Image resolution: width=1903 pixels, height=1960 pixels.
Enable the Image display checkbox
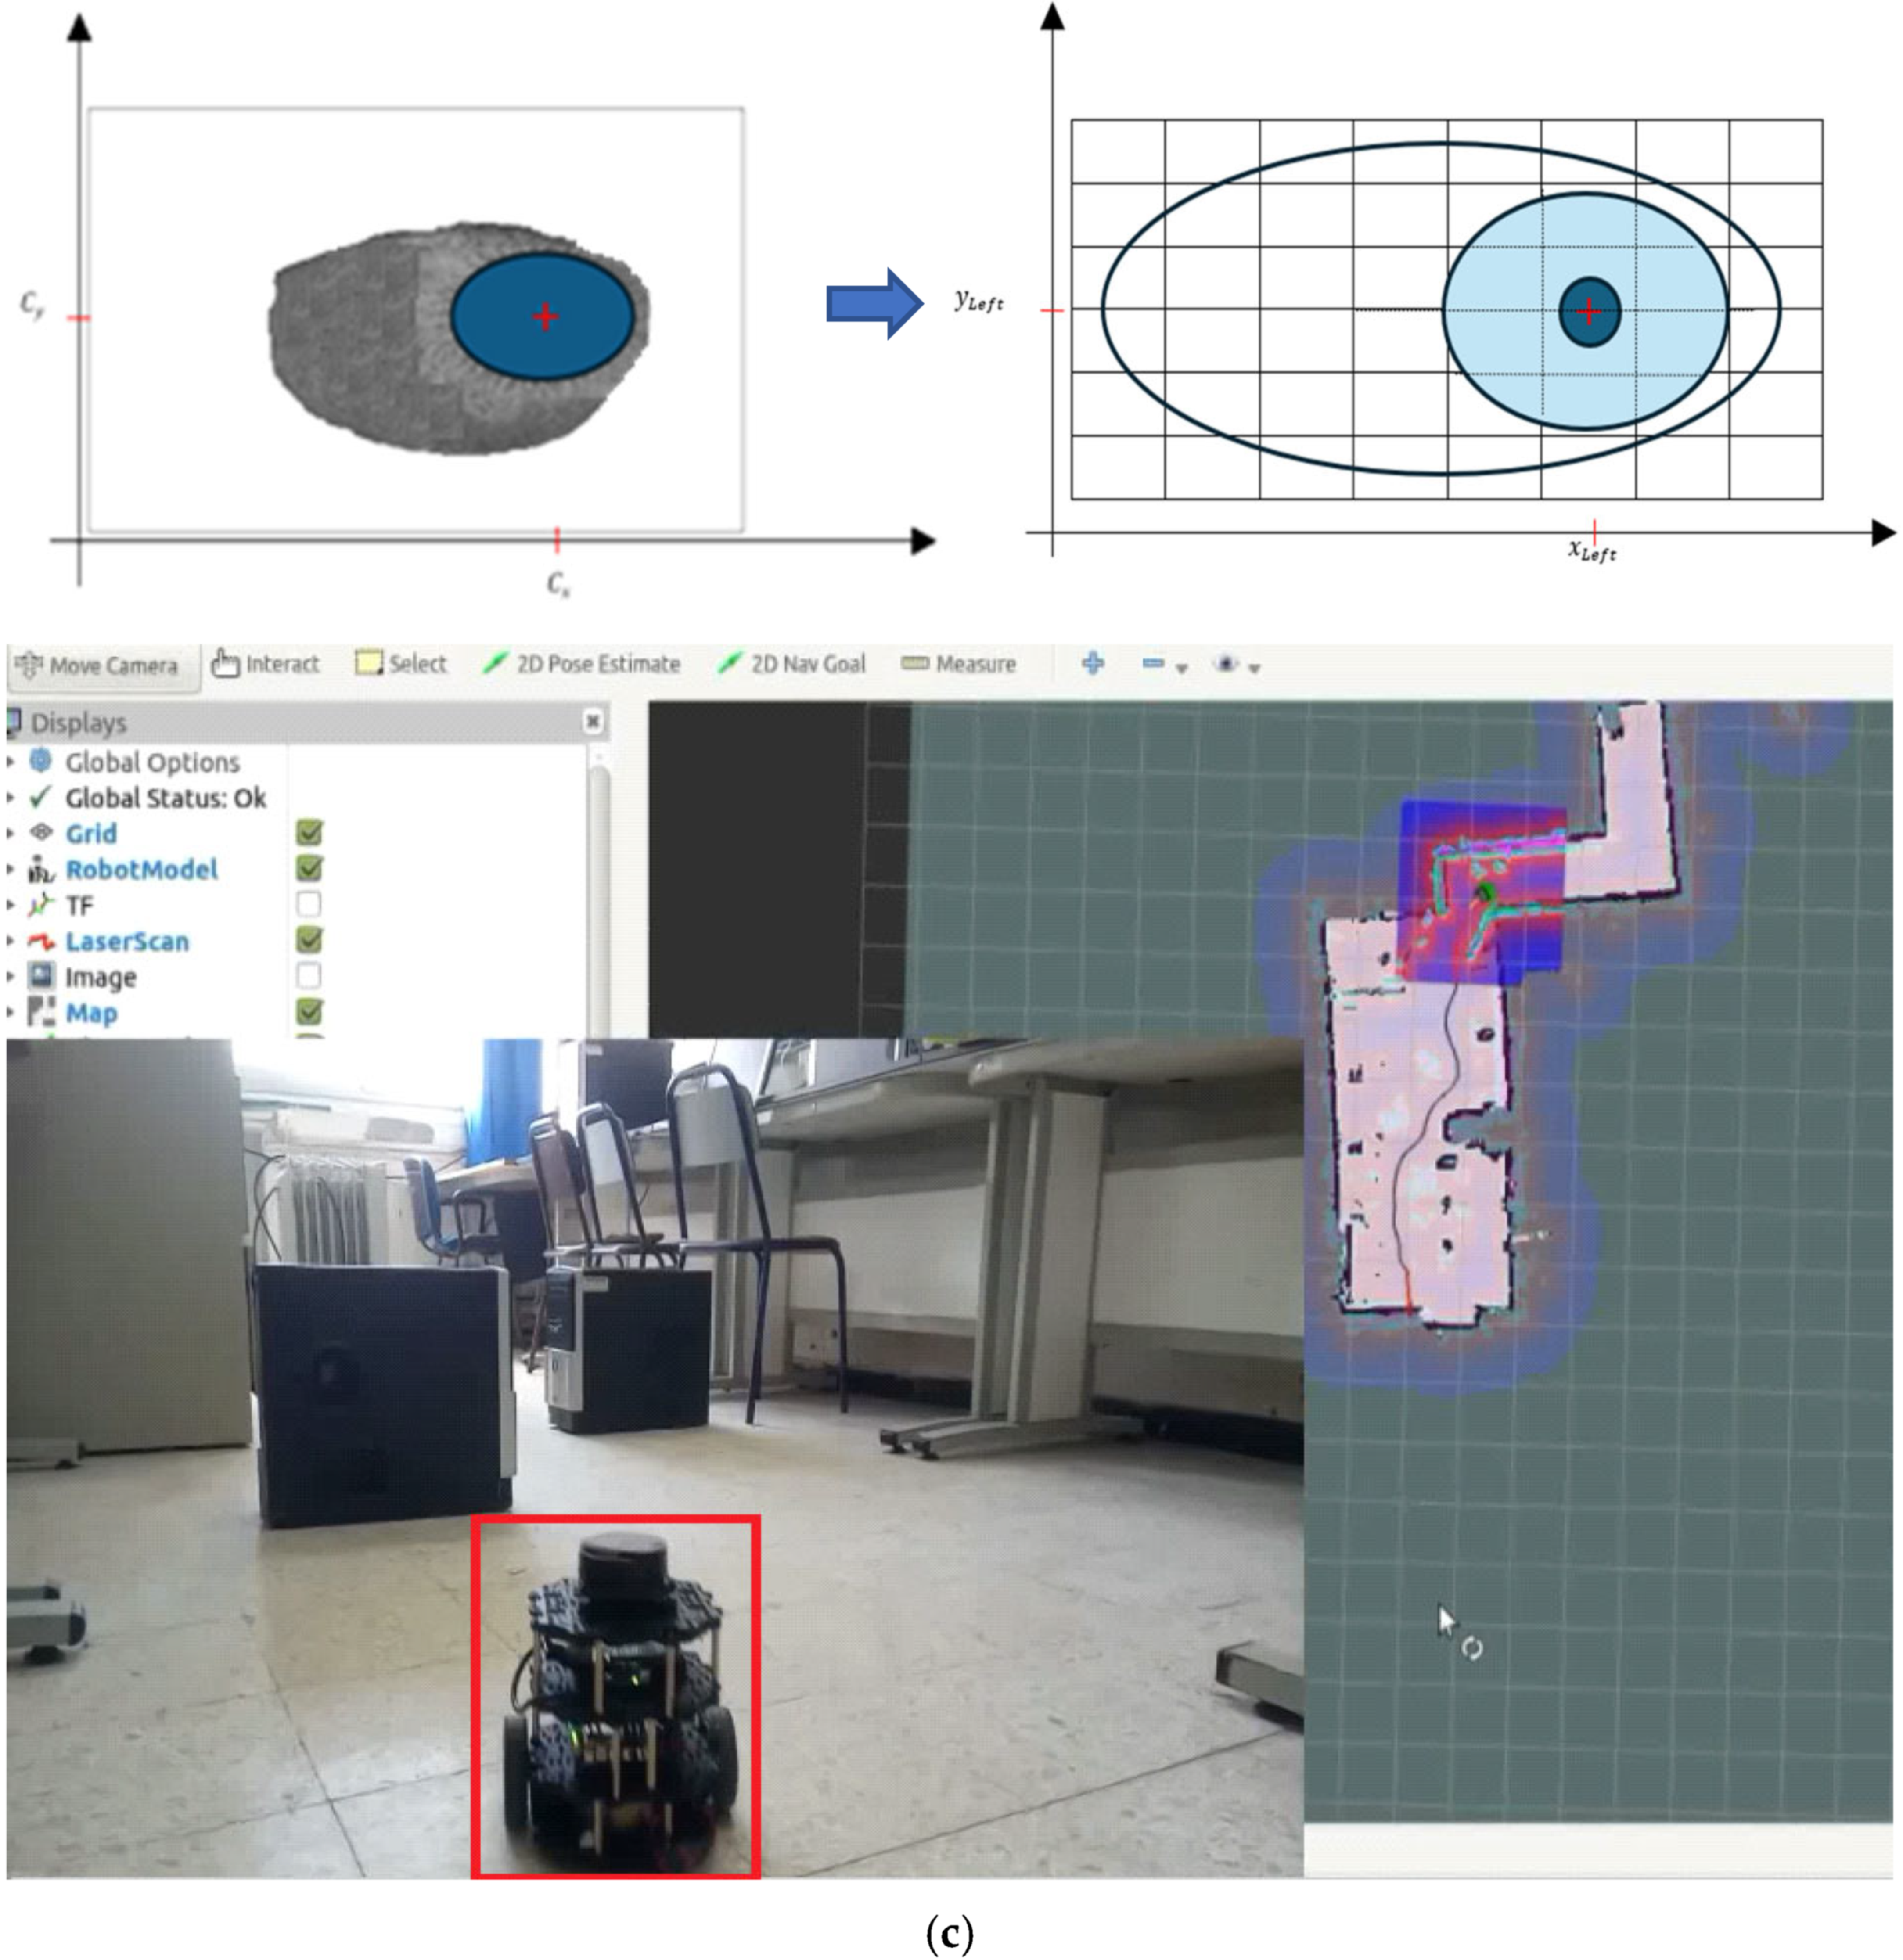coord(310,976)
